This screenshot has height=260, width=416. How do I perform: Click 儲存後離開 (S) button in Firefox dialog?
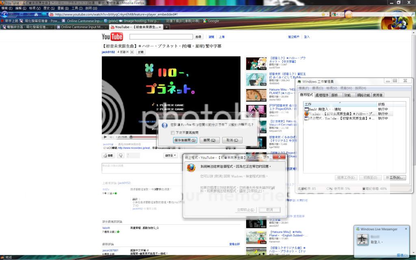click(185, 140)
